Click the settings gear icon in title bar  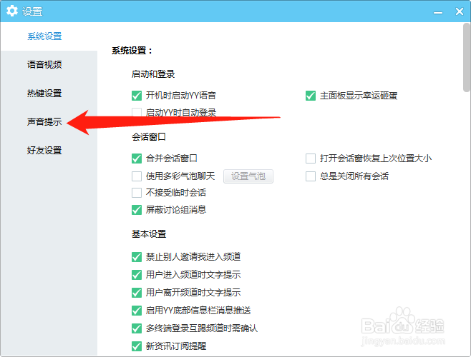[12, 11]
